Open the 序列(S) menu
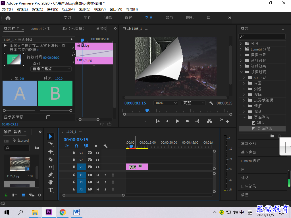This screenshot has height=218, width=291. click(53, 9)
